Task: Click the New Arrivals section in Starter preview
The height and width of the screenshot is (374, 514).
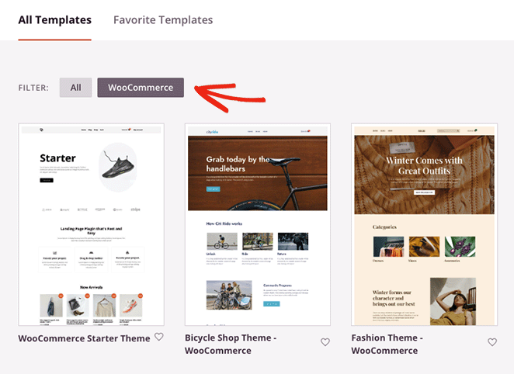Action: [x=91, y=288]
